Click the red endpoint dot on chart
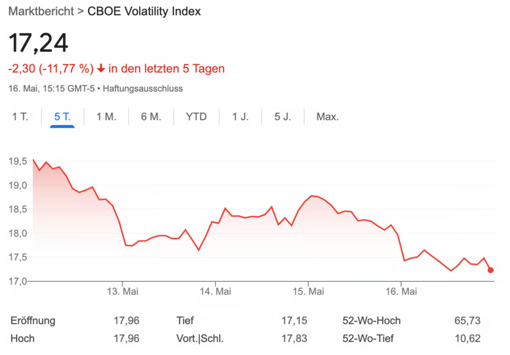Viewport: 510px width, 355px height. click(x=491, y=270)
